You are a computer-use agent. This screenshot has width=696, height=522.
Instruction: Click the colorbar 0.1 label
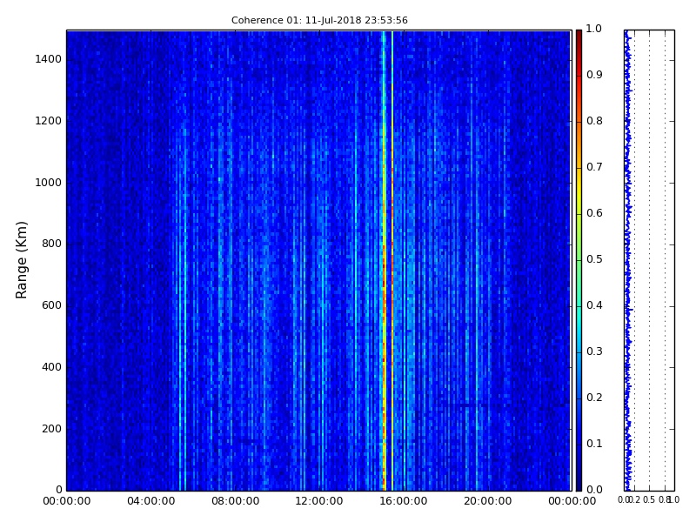tap(594, 444)
